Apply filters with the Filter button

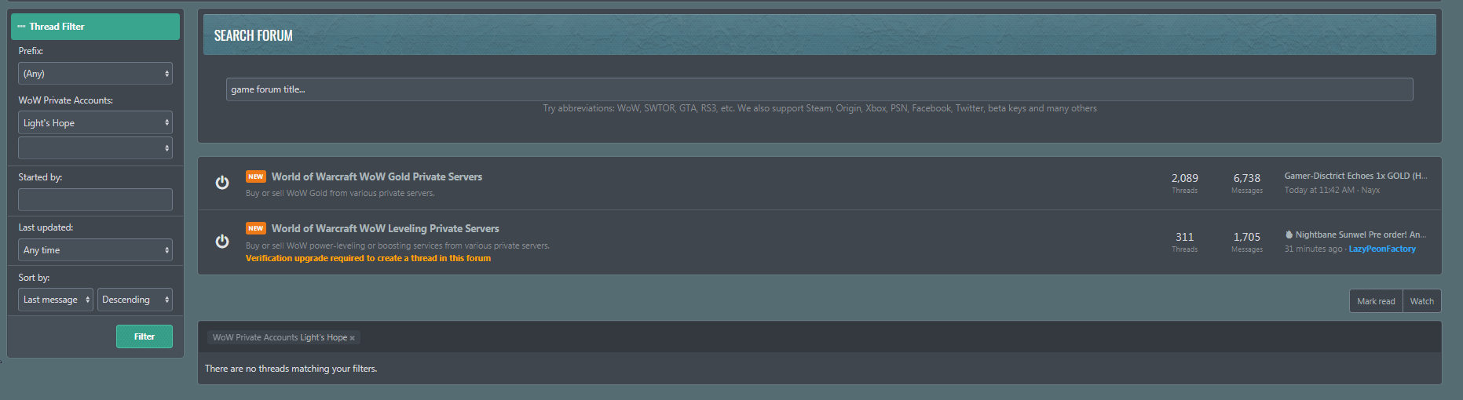144,336
